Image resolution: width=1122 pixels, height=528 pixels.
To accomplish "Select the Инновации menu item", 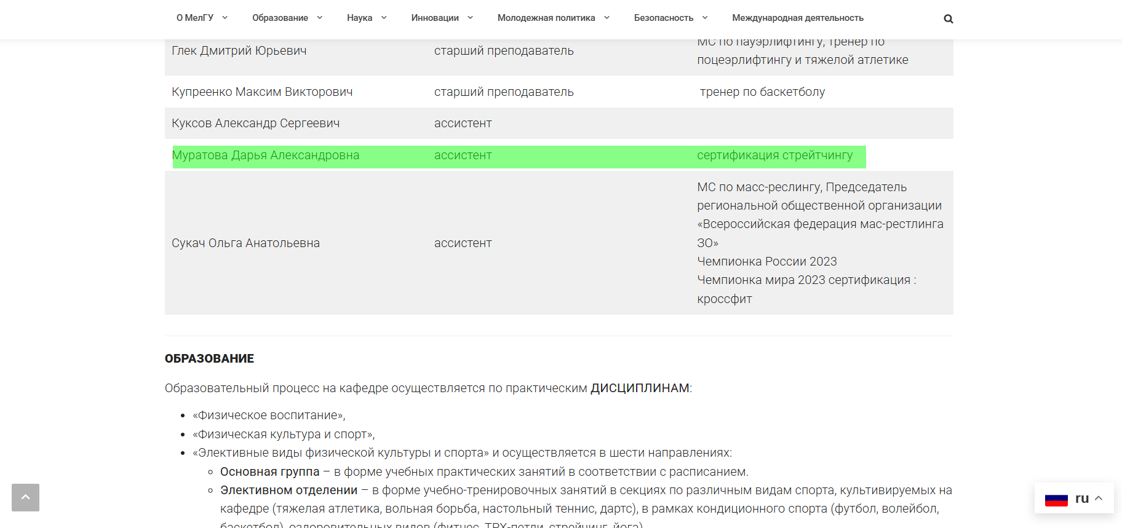I will click(x=434, y=18).
